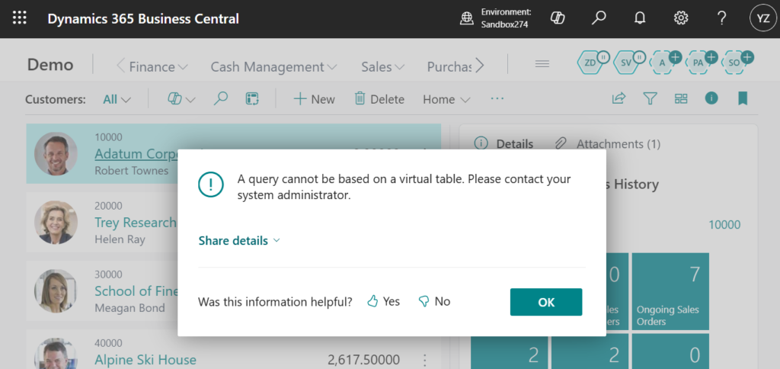Expand the Home actions dropdown
The width and height of the screenshot is (780, 369).
tap(446, 99)
